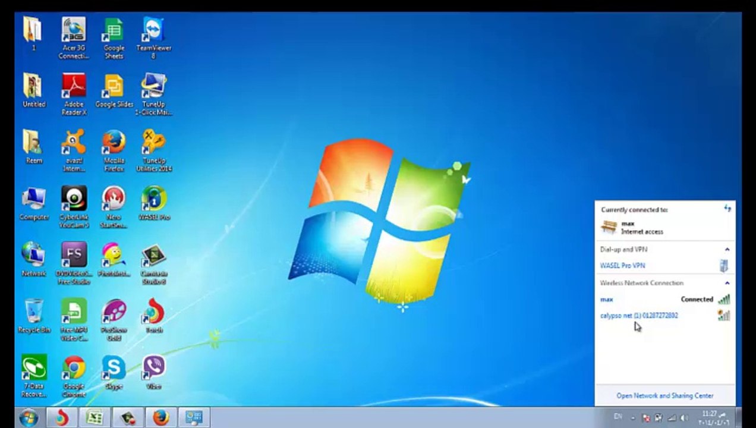Select the folder named 1 on desktop

pyautogui.click(x=33, y=33)
